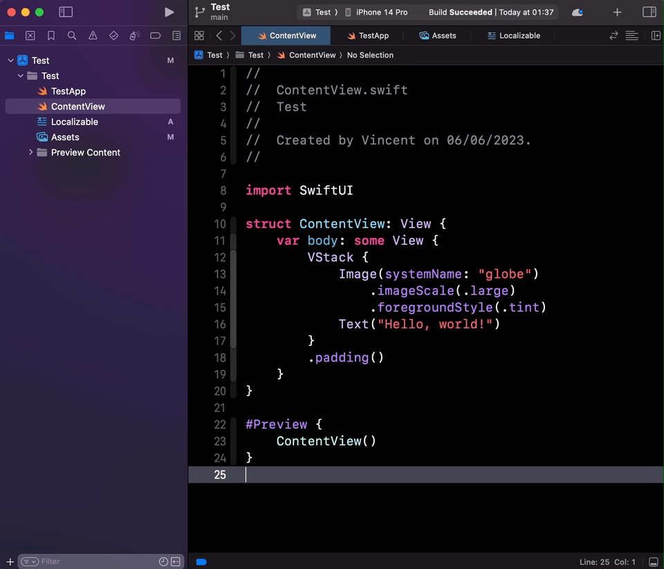The width and height of the screenshot is (664, 569).
Task: Add a new file with plus button
Action: [x=10, y=561]
